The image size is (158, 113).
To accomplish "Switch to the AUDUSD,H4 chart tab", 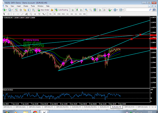I will 77,107.
